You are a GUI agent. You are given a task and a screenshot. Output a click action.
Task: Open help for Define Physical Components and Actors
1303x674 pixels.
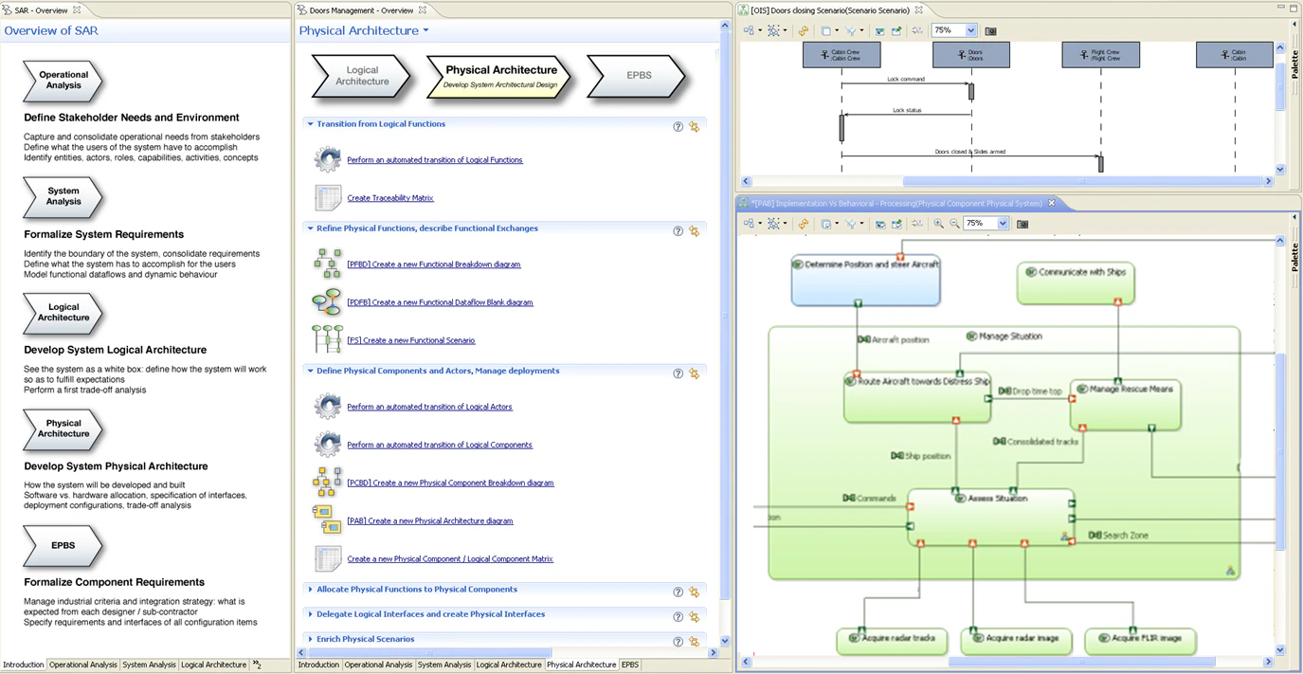coord(678,373)
